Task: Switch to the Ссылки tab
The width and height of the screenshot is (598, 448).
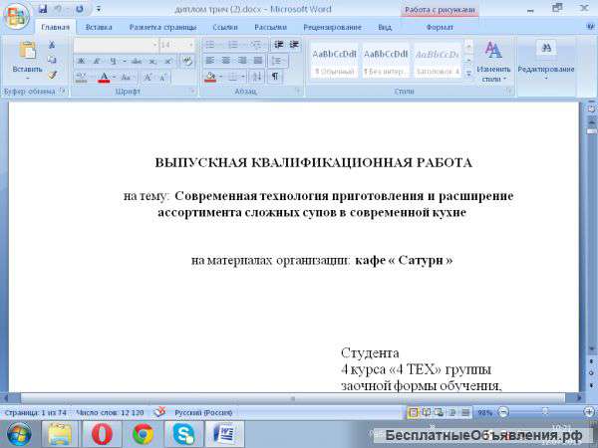Action: pyautogui.click(x=225, y=28)
